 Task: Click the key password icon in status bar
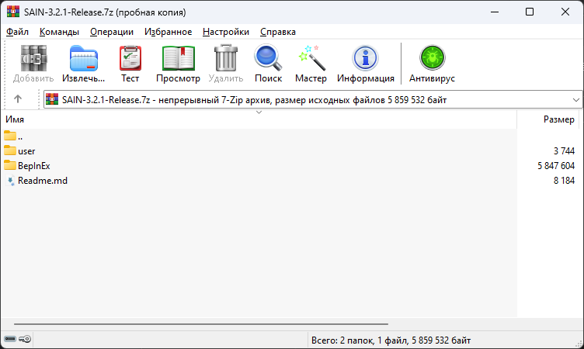[25, 339]
